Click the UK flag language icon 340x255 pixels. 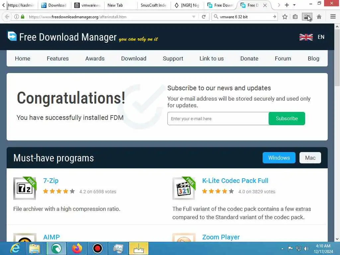click(x=306, y=37)
